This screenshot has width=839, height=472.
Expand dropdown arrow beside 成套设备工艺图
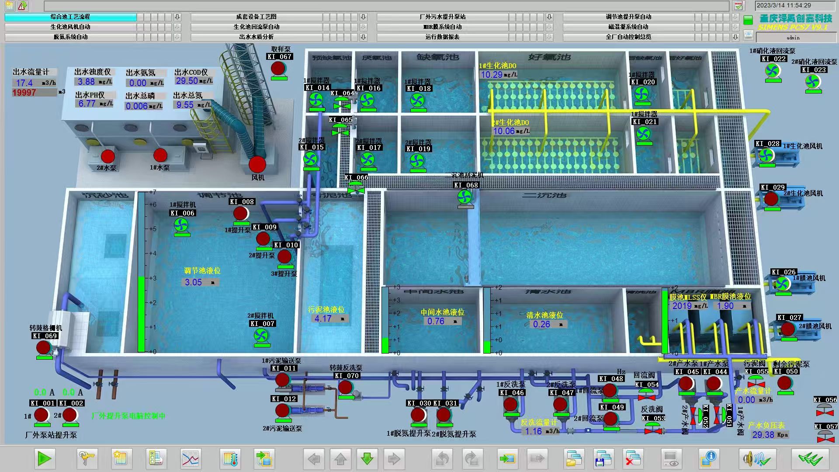tap(363, 17)
